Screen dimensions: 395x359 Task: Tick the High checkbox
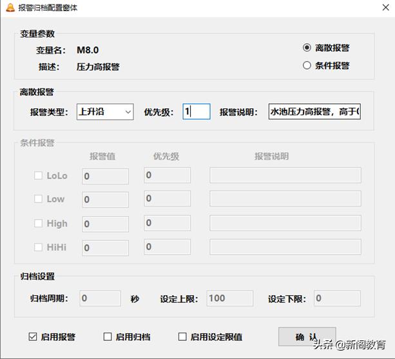coord(38,223)
